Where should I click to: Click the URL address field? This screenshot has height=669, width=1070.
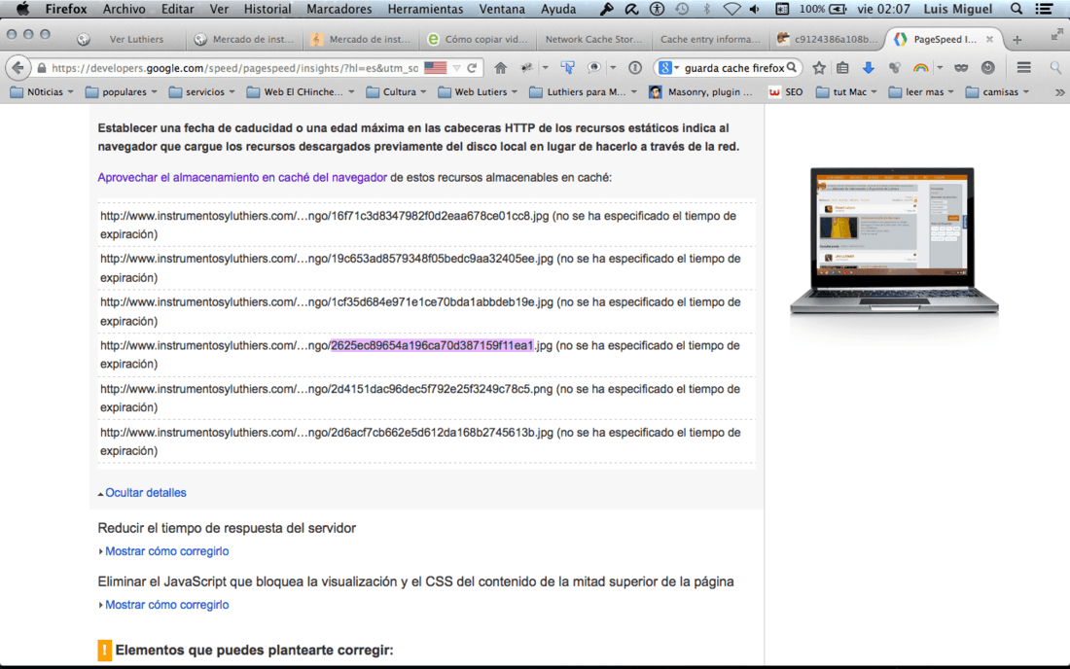(x=235, y=67)
